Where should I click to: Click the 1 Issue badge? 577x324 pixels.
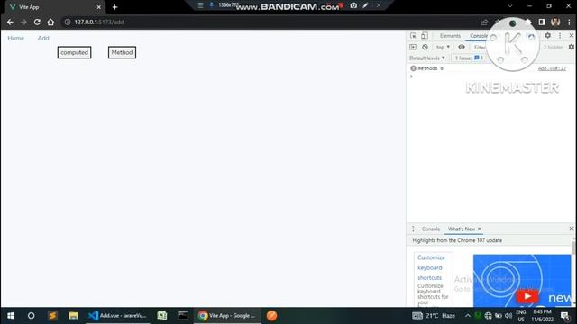(x=469, y=58)
